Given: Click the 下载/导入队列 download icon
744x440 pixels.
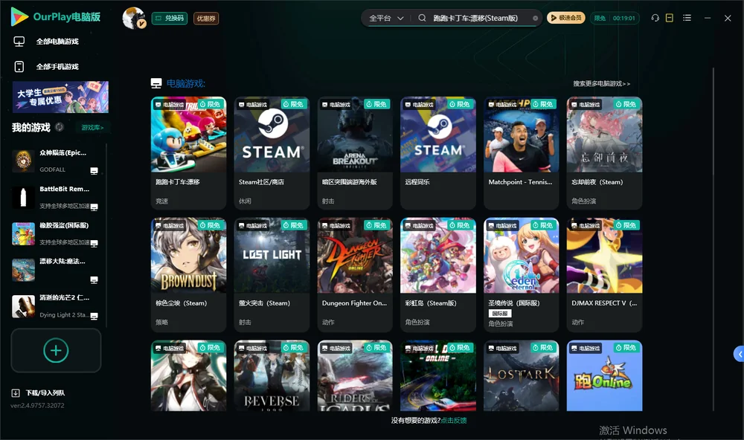Looking at the screenshot, I should (16, 392).
